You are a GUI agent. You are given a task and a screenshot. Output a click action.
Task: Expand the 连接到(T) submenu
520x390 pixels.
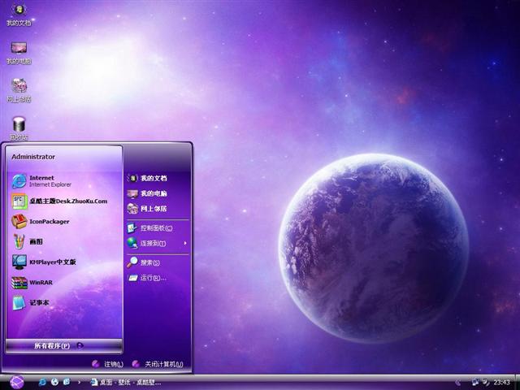click(x=154, y=243)
